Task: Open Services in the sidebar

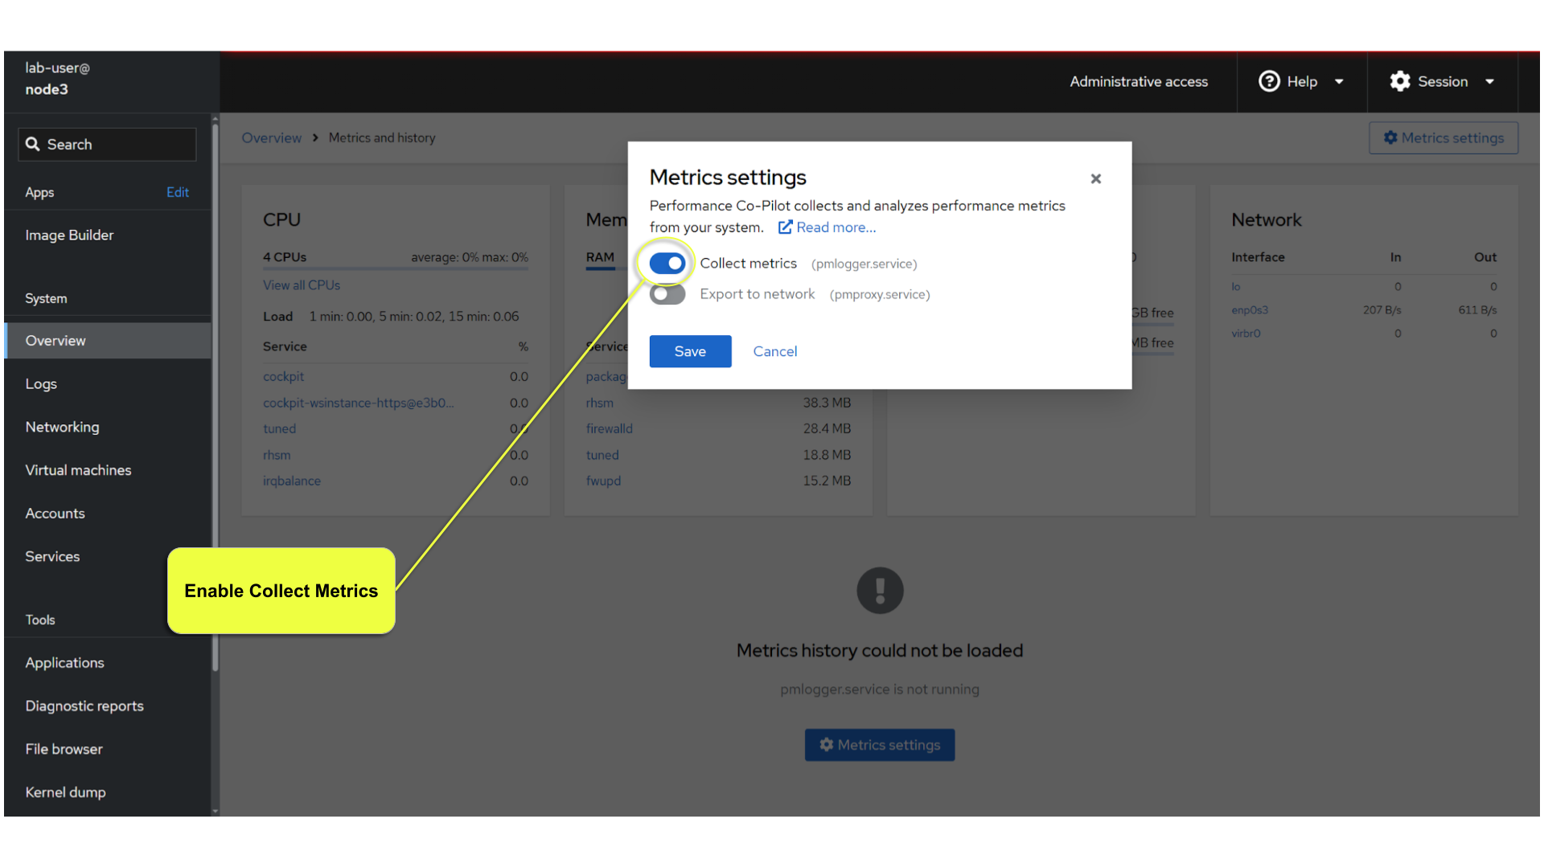Action: coord(52,556)
